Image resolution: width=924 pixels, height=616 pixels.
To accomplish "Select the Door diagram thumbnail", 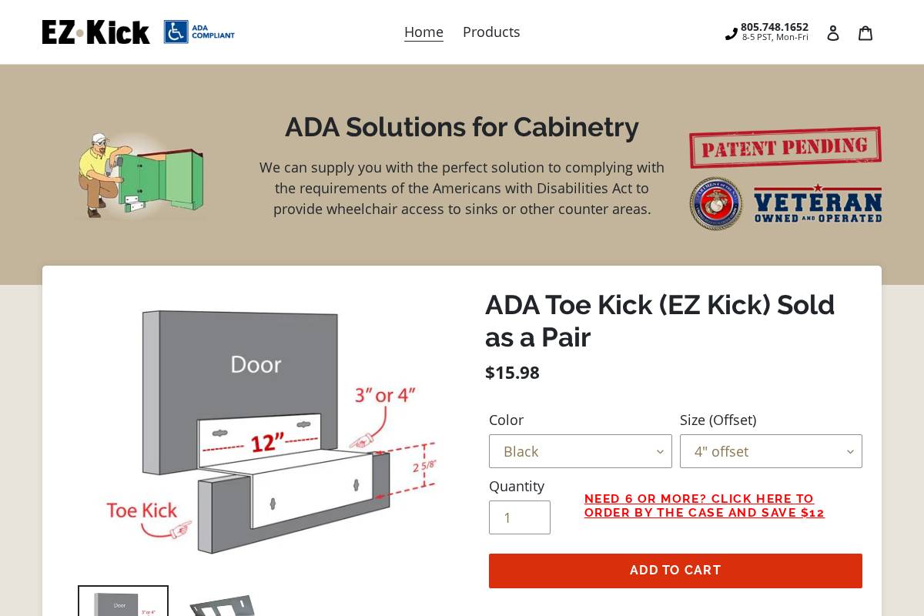I will (122, 605).
